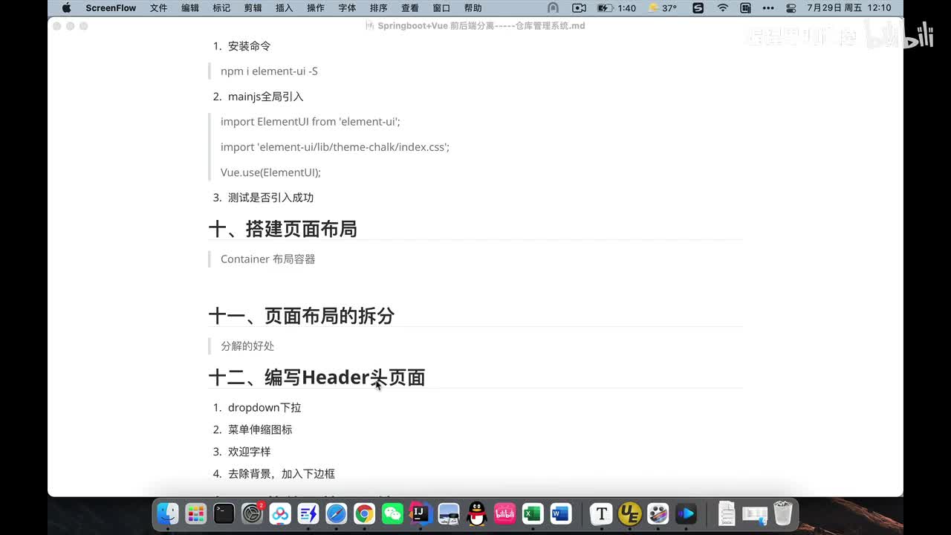Open QQ penguin icon in dock

477,513
